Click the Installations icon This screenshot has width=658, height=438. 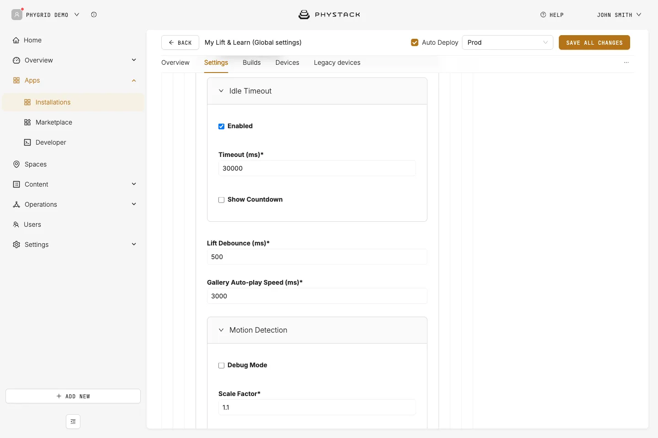tap(27, 102)
